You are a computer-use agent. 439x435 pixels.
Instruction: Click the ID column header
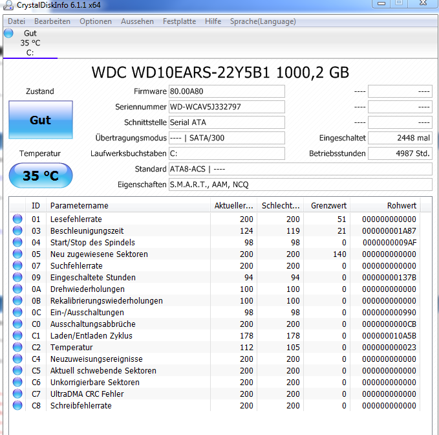click(36, 205)
